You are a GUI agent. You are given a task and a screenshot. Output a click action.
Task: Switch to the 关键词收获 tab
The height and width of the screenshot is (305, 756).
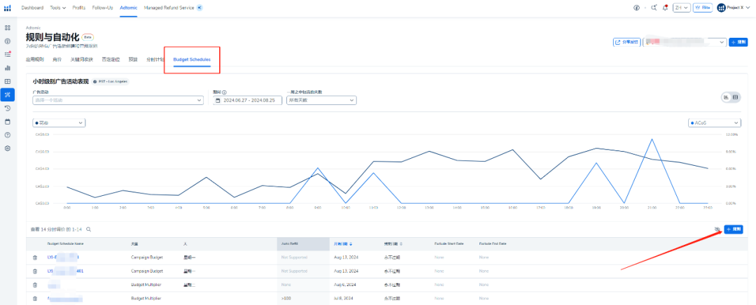coord(81,59)
